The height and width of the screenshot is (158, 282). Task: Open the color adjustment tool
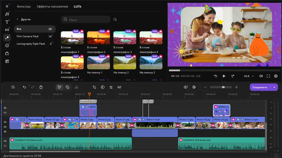pyautogui.click(x=103, y=87)
